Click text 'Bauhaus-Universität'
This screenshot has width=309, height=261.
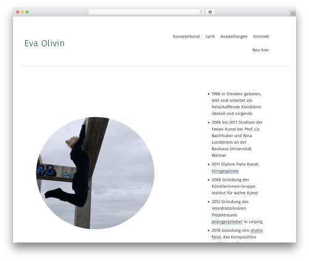232,149
